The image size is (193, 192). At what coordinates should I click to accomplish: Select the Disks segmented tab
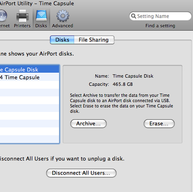tap(62, 40)
